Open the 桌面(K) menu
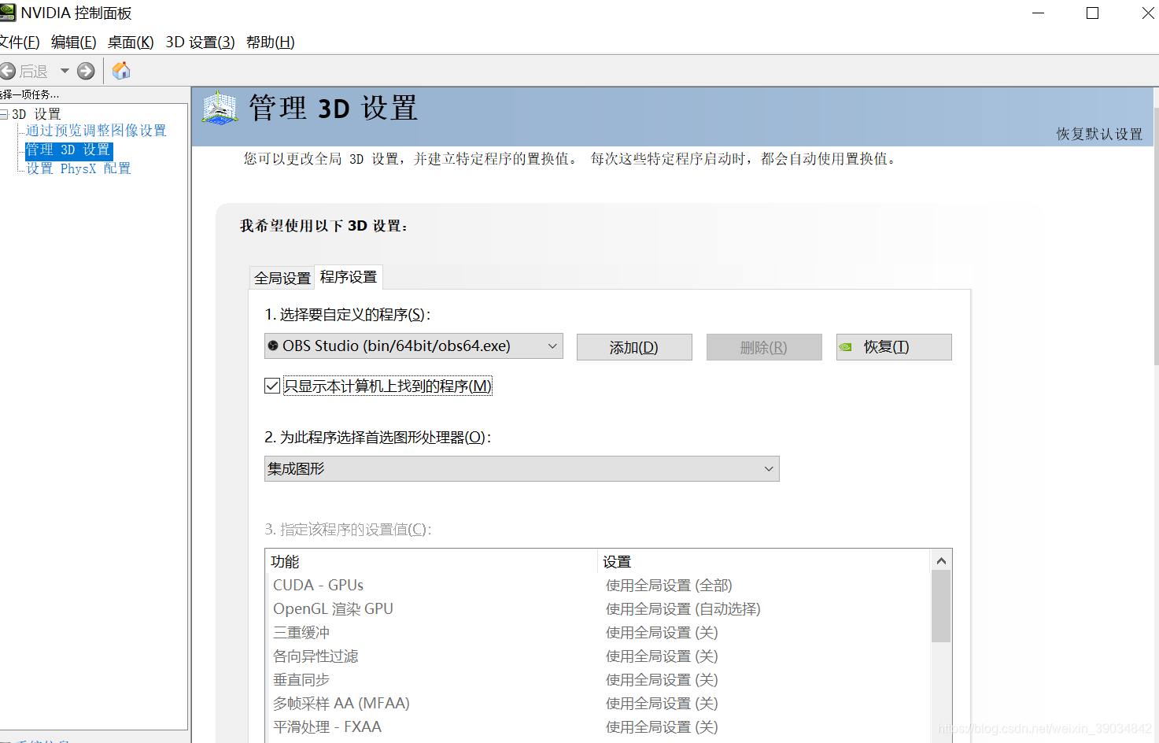This screenshot has height=743, width=1159. 131,43
